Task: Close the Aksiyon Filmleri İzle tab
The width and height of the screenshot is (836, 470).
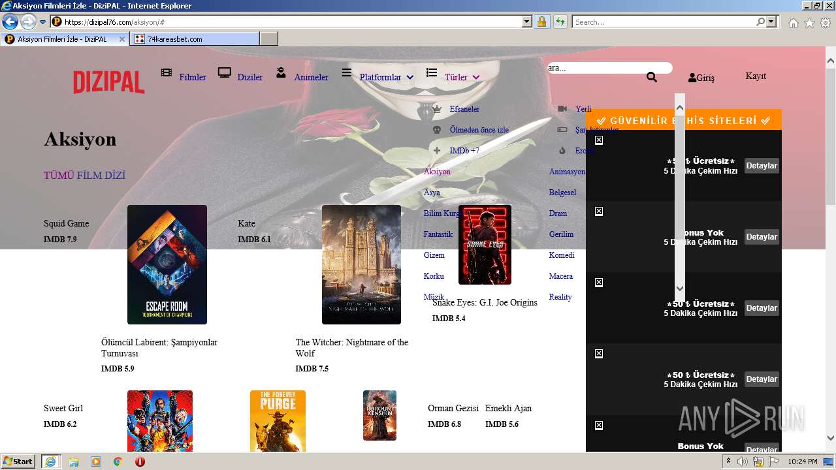Action: tap(121, 39)
